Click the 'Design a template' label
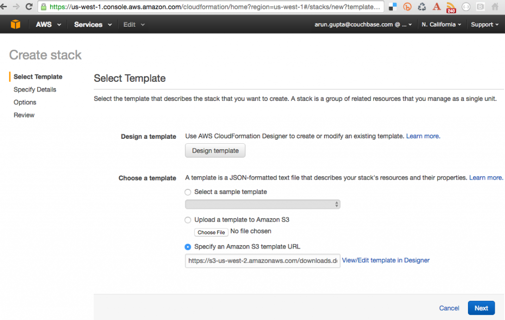The image size is (505, 320). click(x=148, y=137)
